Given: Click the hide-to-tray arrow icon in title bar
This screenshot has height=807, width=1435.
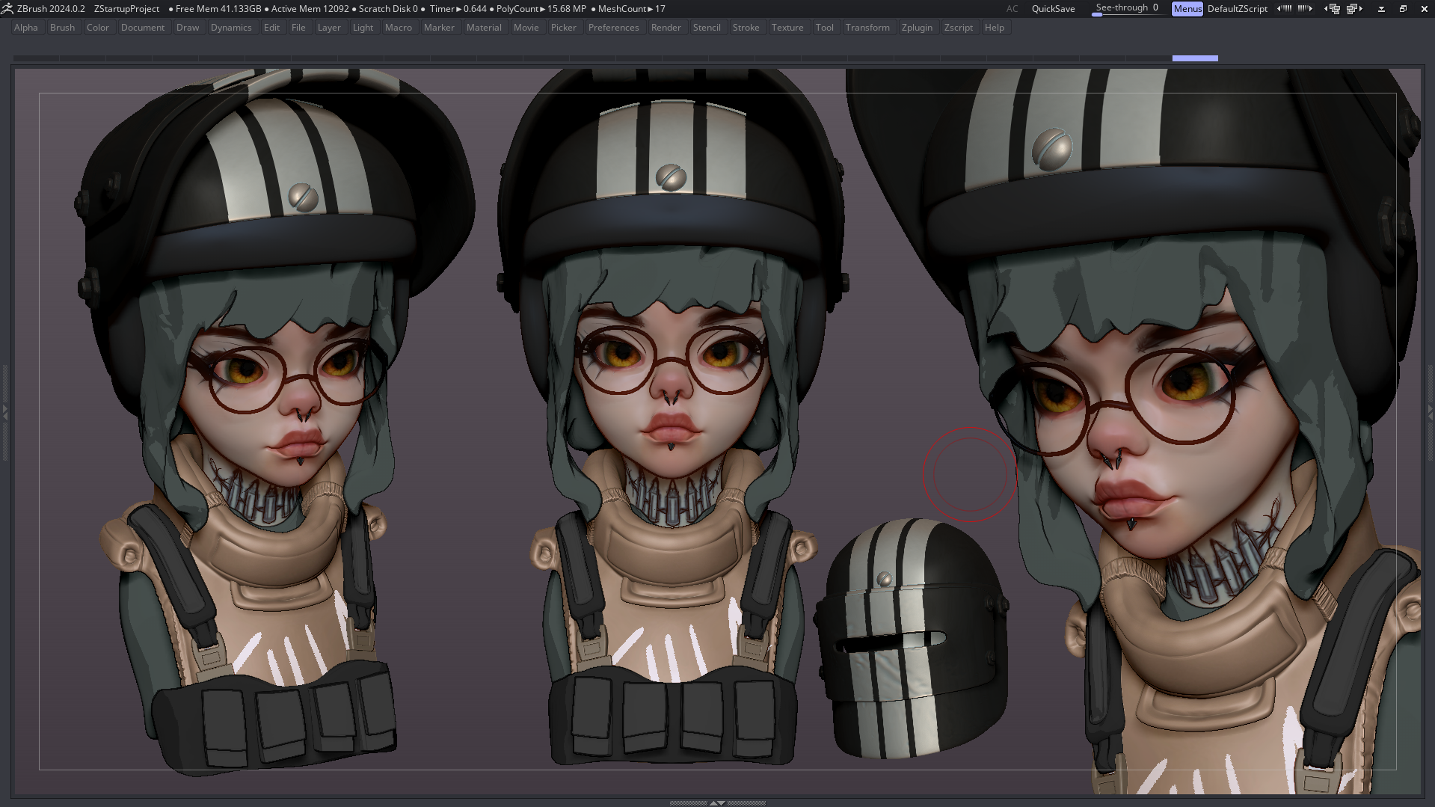Looking at the screenshot, I should point(1381,9).
